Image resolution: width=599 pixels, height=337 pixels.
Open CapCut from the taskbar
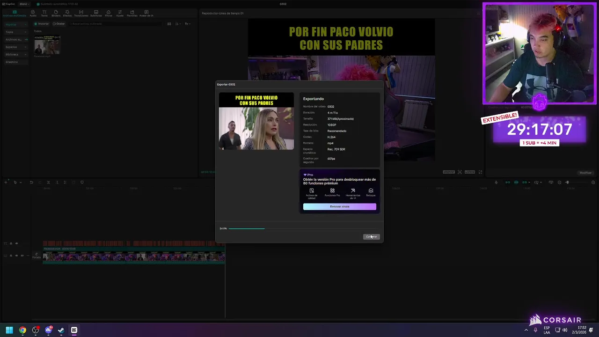(x=74, y=330)
